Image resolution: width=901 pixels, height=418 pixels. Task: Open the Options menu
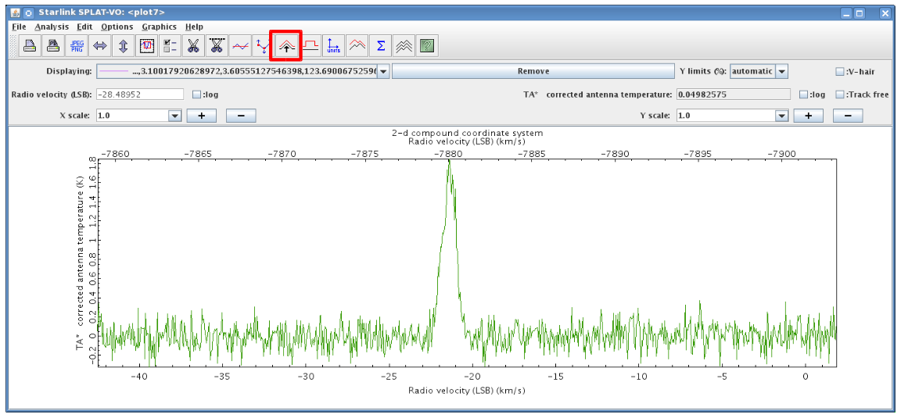coord(117,27)
